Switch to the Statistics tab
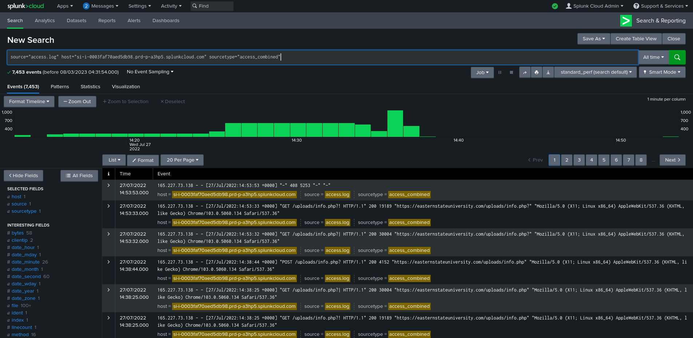This screenshot has width=693, height=338. pos(90,87)
